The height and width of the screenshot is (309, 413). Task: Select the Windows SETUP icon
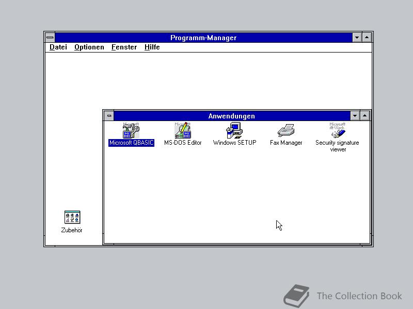pyautogui.click(x=234, y=131)
